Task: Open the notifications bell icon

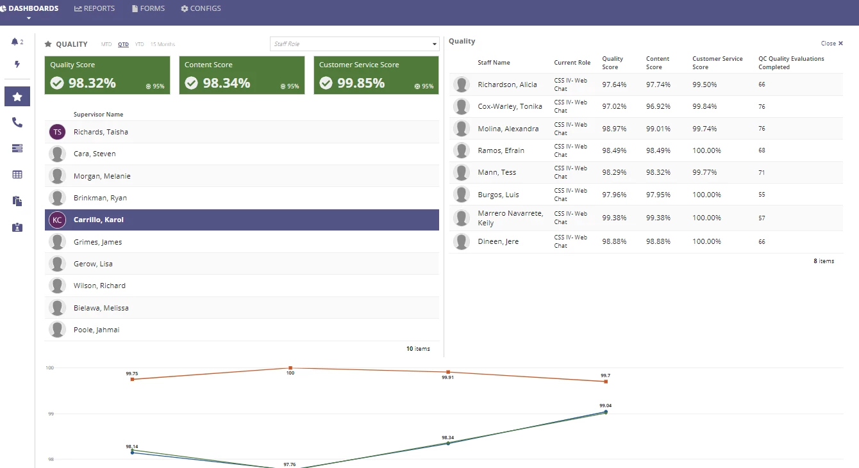Action: pos(15,42)
